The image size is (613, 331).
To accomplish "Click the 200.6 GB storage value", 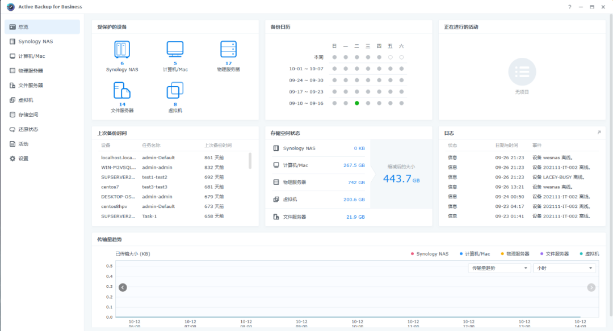I will coord(354,200).
